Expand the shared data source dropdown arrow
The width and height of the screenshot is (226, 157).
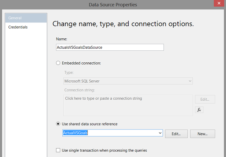160,133
